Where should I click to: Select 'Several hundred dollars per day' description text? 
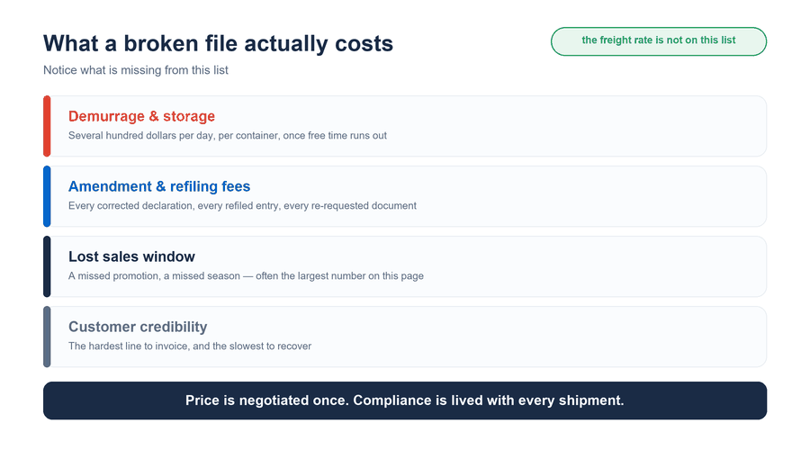coord(228,135)
